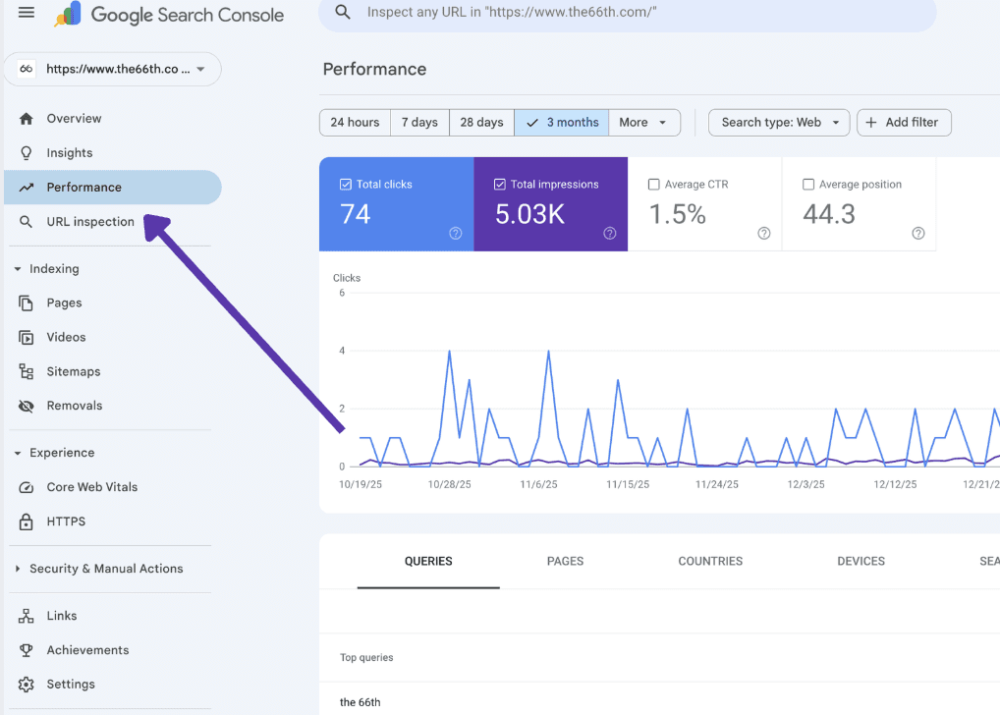
Task: Switch to the QUERIES tab
Action: tap(428, 561)
